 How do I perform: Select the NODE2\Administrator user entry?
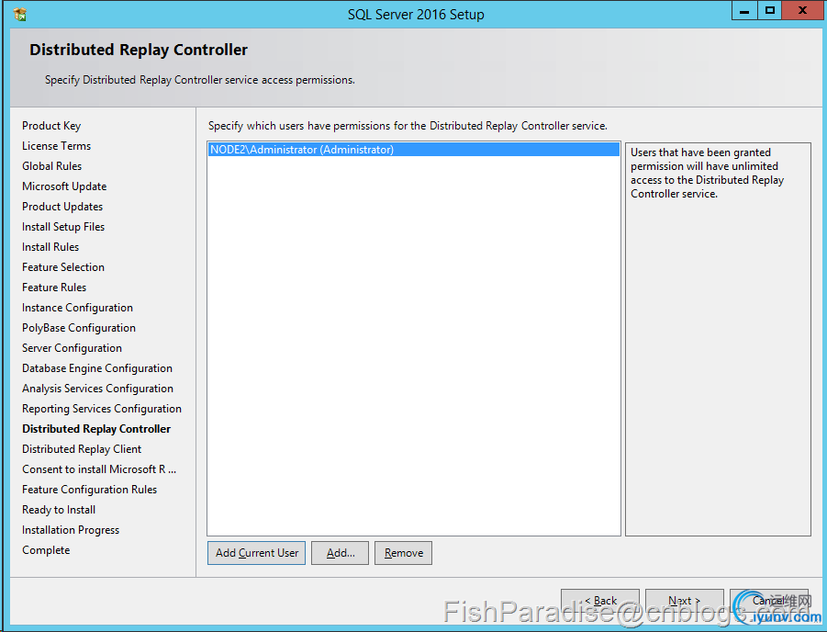(x=413, y=150)
